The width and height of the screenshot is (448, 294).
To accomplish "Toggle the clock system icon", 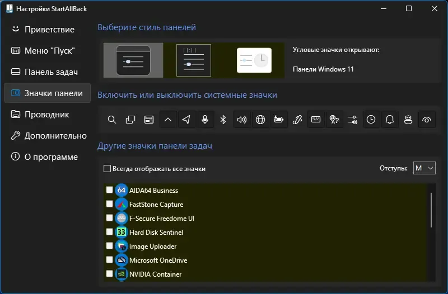I will (x=371, y=120).
